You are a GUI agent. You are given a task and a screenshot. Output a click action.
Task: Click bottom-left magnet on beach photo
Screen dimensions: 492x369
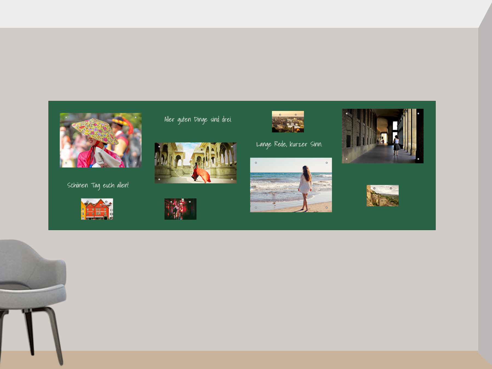click(x=256, y=208)
